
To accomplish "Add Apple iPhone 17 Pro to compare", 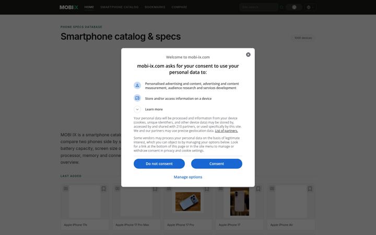I will (x=169, y=189).
